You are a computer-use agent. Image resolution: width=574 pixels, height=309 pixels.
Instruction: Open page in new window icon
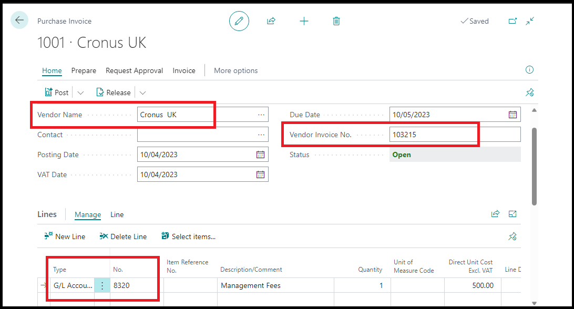pos(512,21)
